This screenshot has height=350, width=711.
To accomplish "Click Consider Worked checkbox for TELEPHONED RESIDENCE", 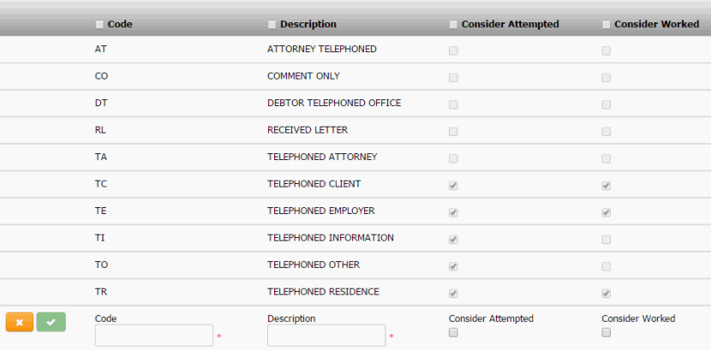I will (x=606, y=294).
